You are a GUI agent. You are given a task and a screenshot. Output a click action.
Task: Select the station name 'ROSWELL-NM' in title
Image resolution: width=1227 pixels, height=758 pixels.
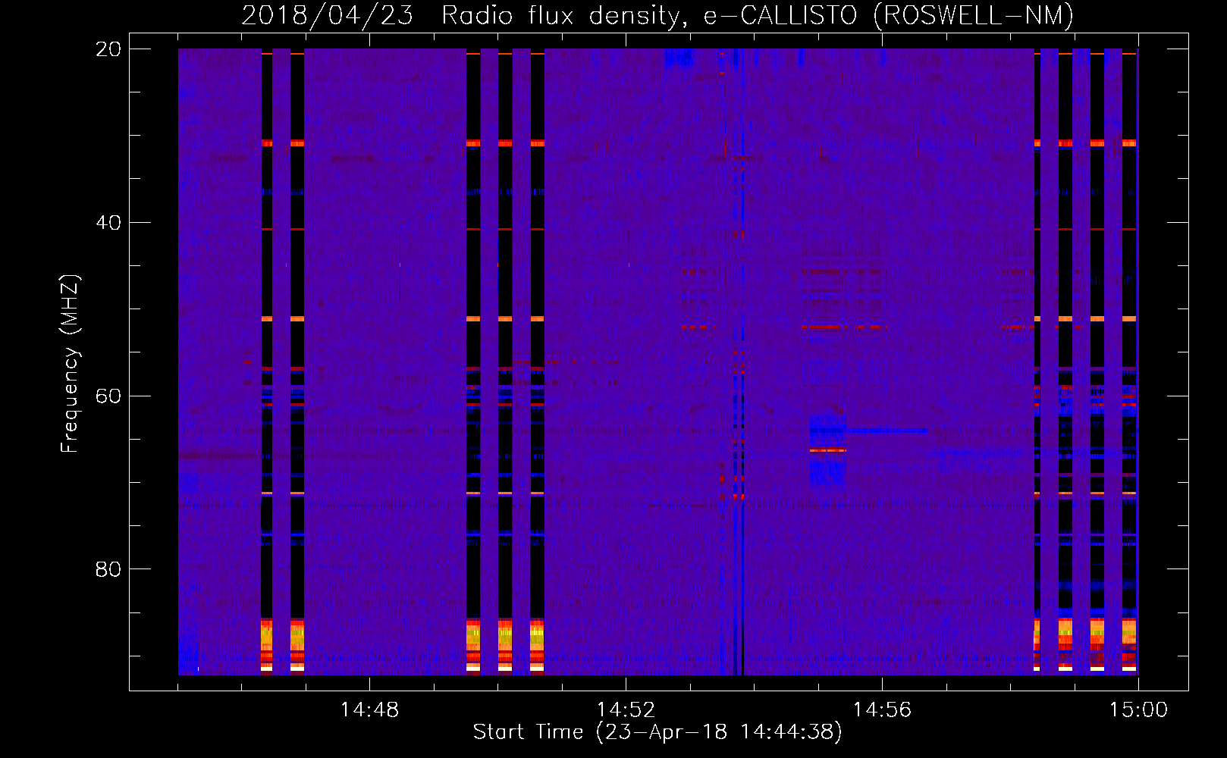972,15
